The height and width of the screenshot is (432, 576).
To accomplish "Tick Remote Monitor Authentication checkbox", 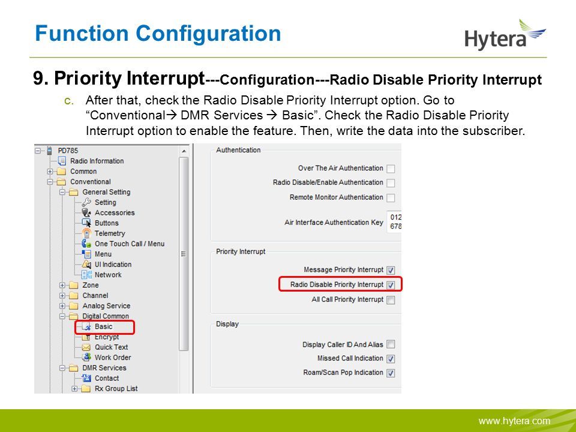I will [391, 197].
